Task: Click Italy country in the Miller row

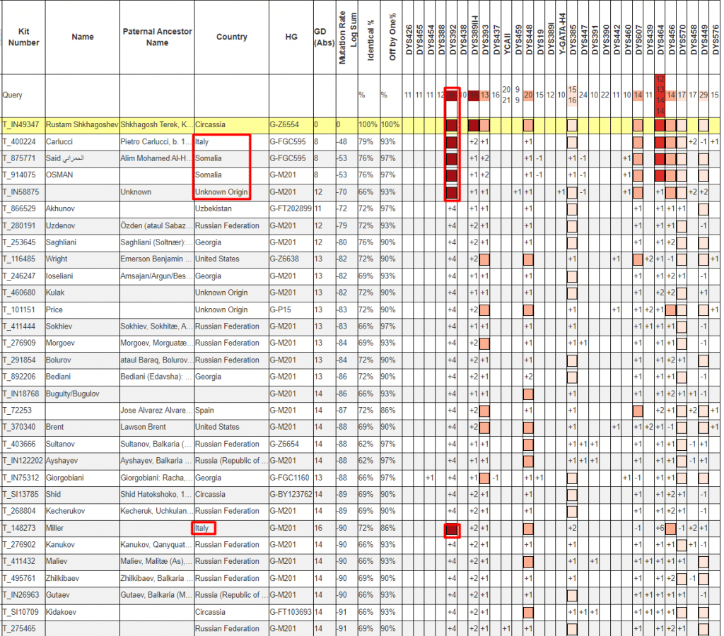Action: tap(202, 528)
